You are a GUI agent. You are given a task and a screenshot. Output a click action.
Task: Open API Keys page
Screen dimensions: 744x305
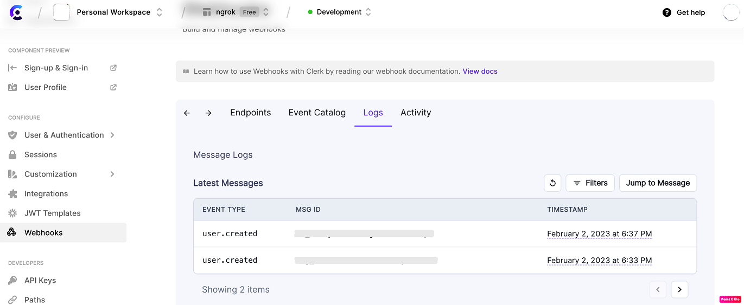pyautogui.click(x=40, y=280)
